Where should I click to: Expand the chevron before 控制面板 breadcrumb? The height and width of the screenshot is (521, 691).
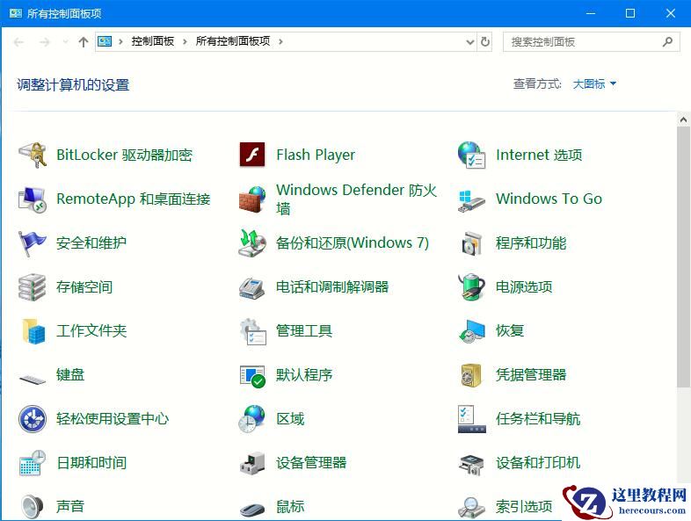pyautogui.click(x=120, y=41)
